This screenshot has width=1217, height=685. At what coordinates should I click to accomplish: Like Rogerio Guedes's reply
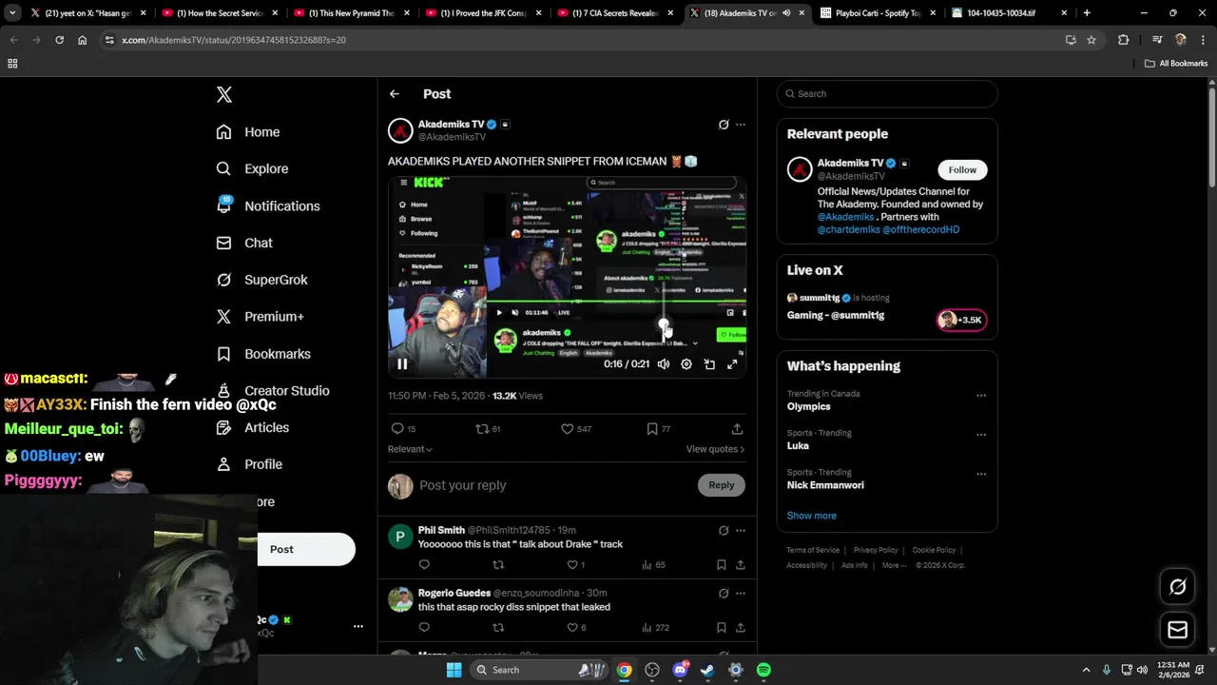(x=572, y=628)
